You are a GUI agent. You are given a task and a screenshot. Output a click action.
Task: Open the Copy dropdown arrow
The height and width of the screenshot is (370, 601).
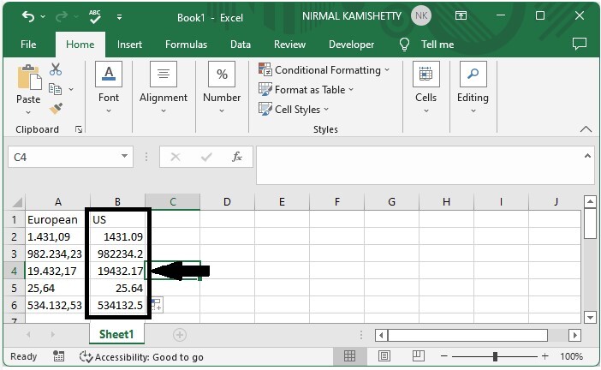(71, 89)
